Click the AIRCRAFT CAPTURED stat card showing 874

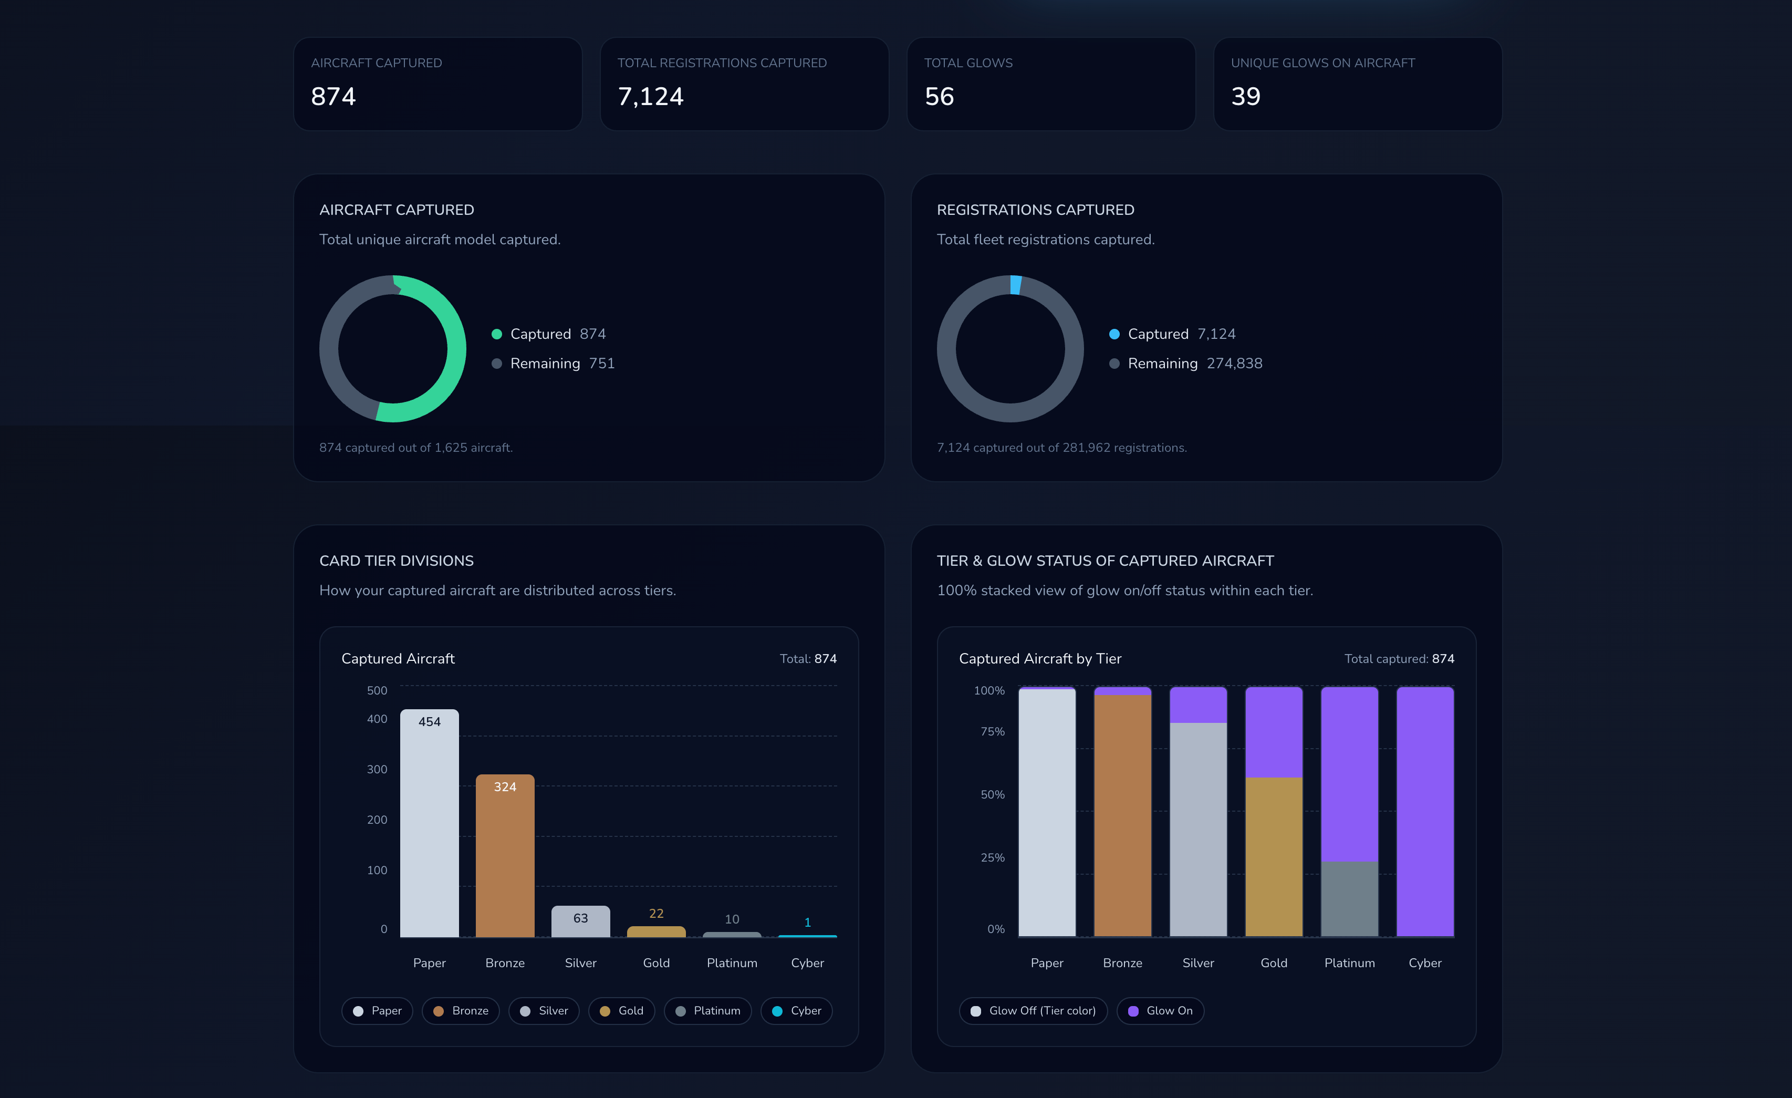point(438,83)
